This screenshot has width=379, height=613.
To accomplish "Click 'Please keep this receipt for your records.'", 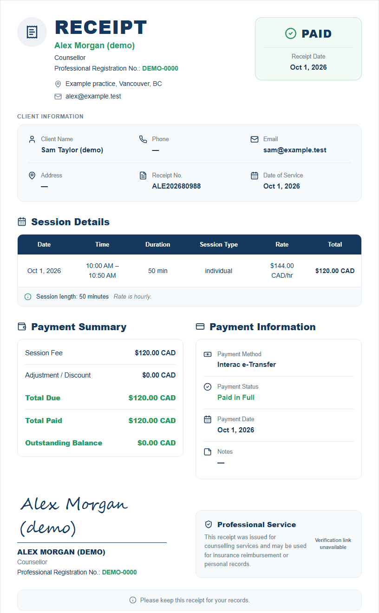I will tap(195, 600).
